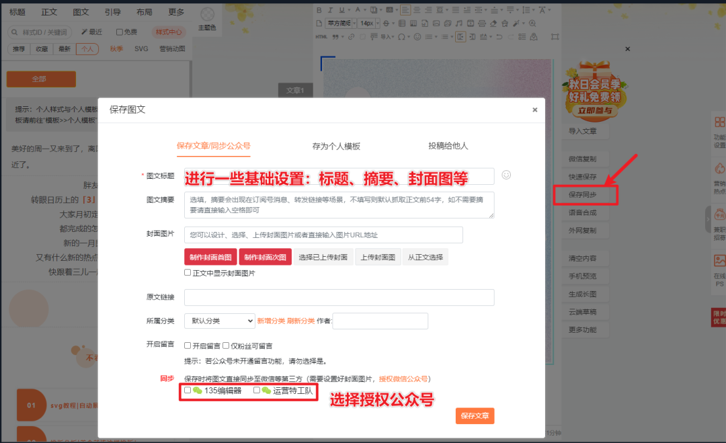Screen dimensions: 726x443
Task: Click the HTML source code icon
Action: pyautogui.click(x=321, y=36)
